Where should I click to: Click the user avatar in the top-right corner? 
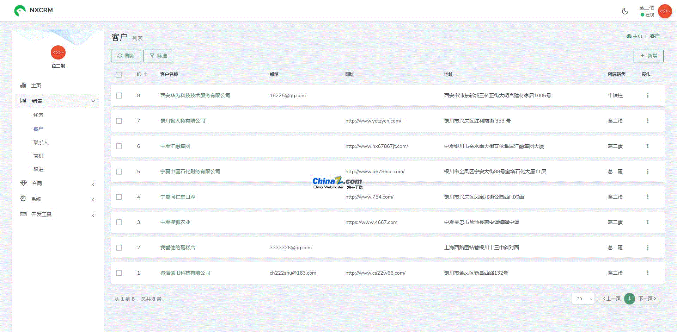[665, 11]
